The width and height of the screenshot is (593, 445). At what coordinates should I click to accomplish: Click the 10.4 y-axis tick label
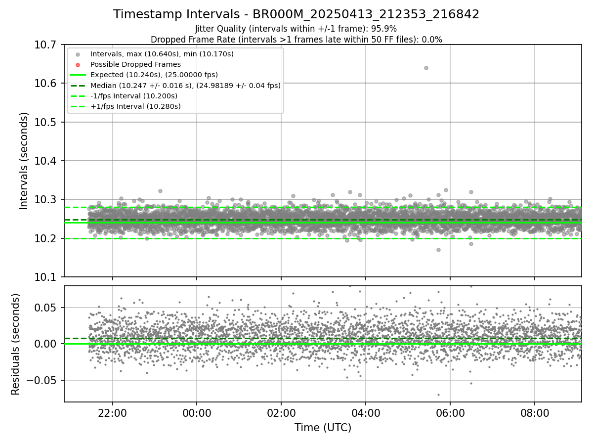(46, 161)
